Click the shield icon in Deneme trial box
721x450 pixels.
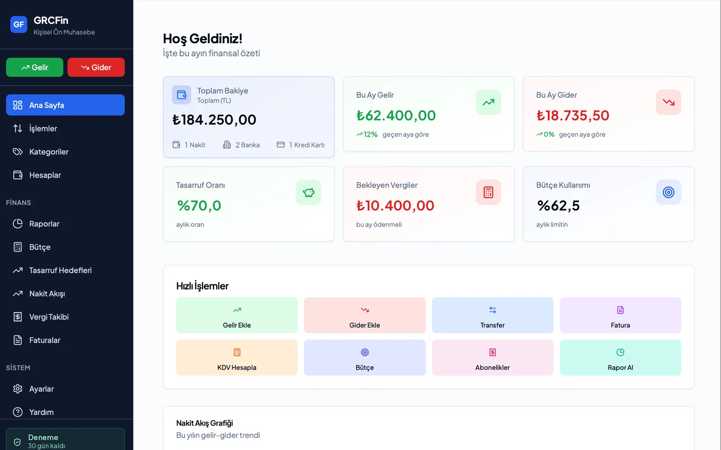pyautogui.click(x=17, y=442)
